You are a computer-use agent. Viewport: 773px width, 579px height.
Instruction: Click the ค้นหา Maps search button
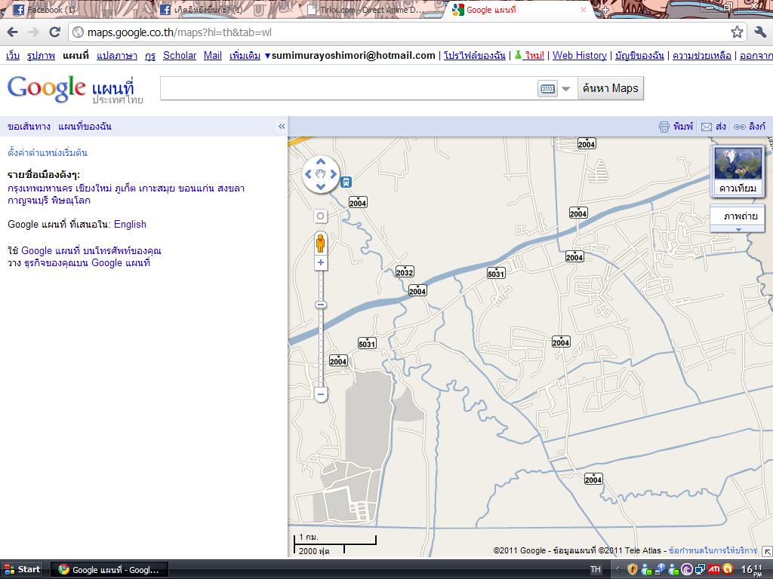(x=610, y=88)
